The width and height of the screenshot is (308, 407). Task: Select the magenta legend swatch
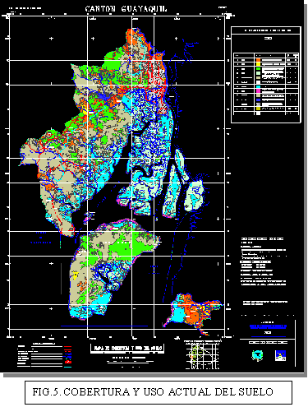point(258,90)
